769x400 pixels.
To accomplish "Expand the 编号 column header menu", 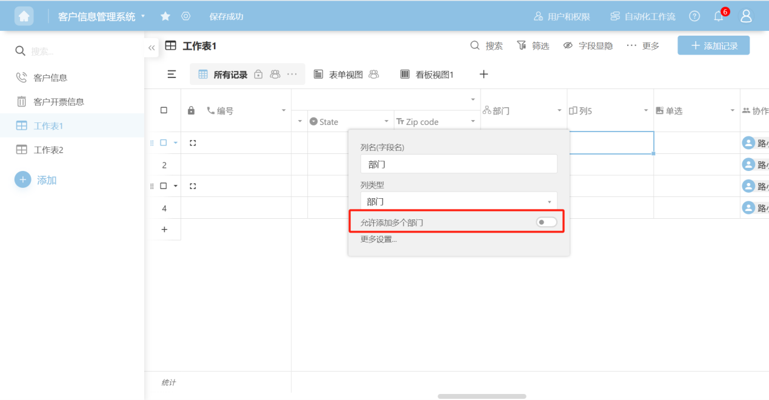I will coord(284,110).
